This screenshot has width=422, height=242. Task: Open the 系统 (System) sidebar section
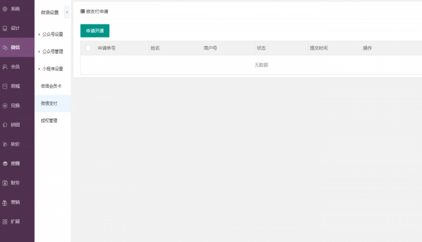click(14, 9)
